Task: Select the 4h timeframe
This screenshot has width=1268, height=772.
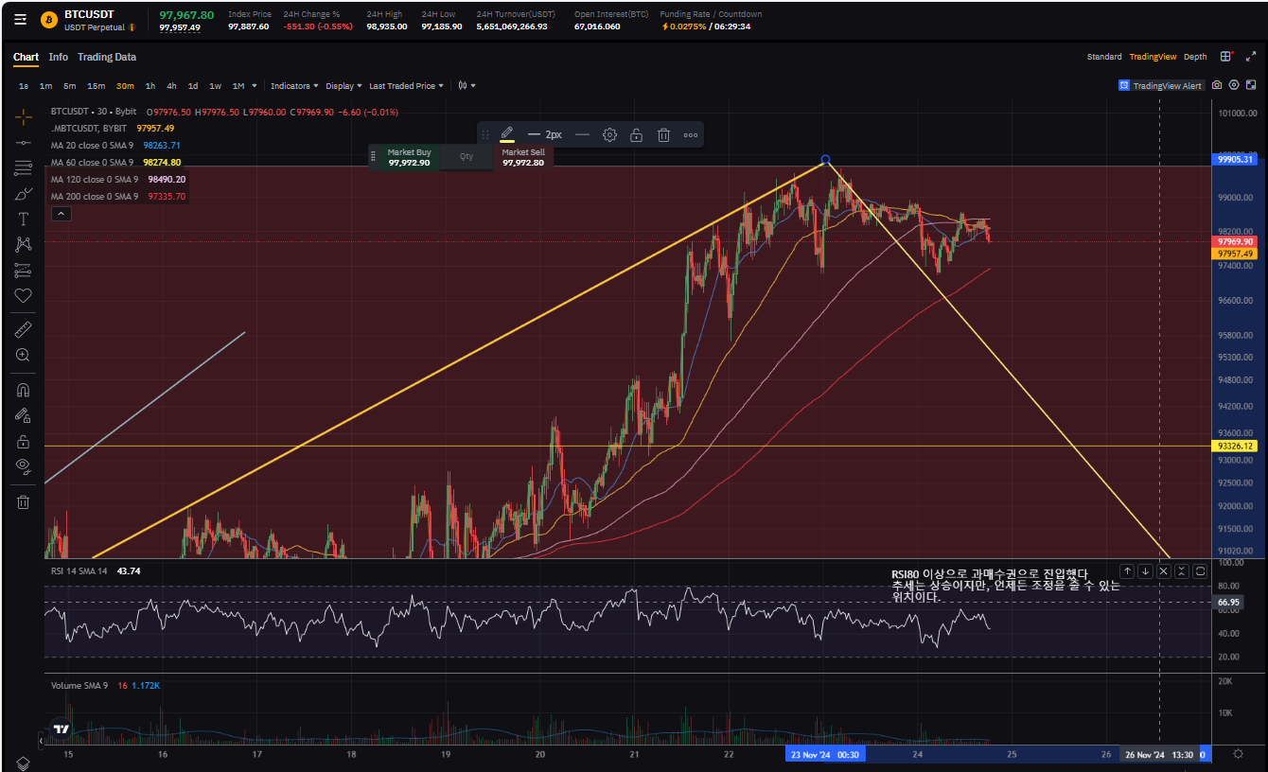Action: 171,86
